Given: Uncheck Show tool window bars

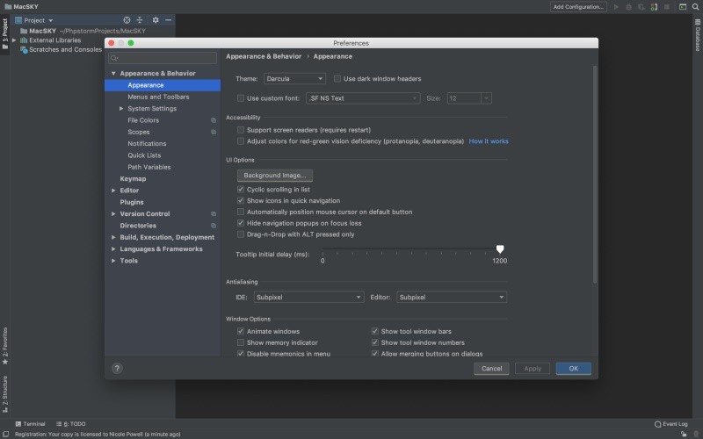Looking at the screenshot, I should point(375,332).
